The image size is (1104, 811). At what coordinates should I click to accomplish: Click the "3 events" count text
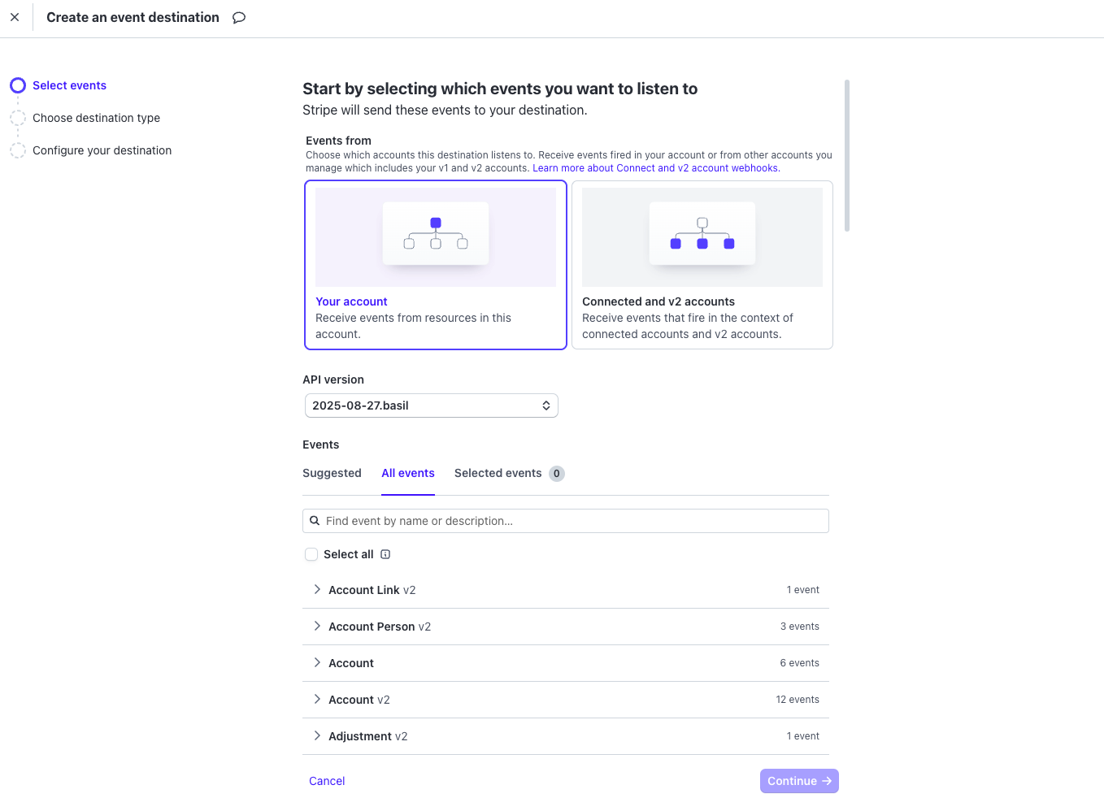tap(800, 627)
